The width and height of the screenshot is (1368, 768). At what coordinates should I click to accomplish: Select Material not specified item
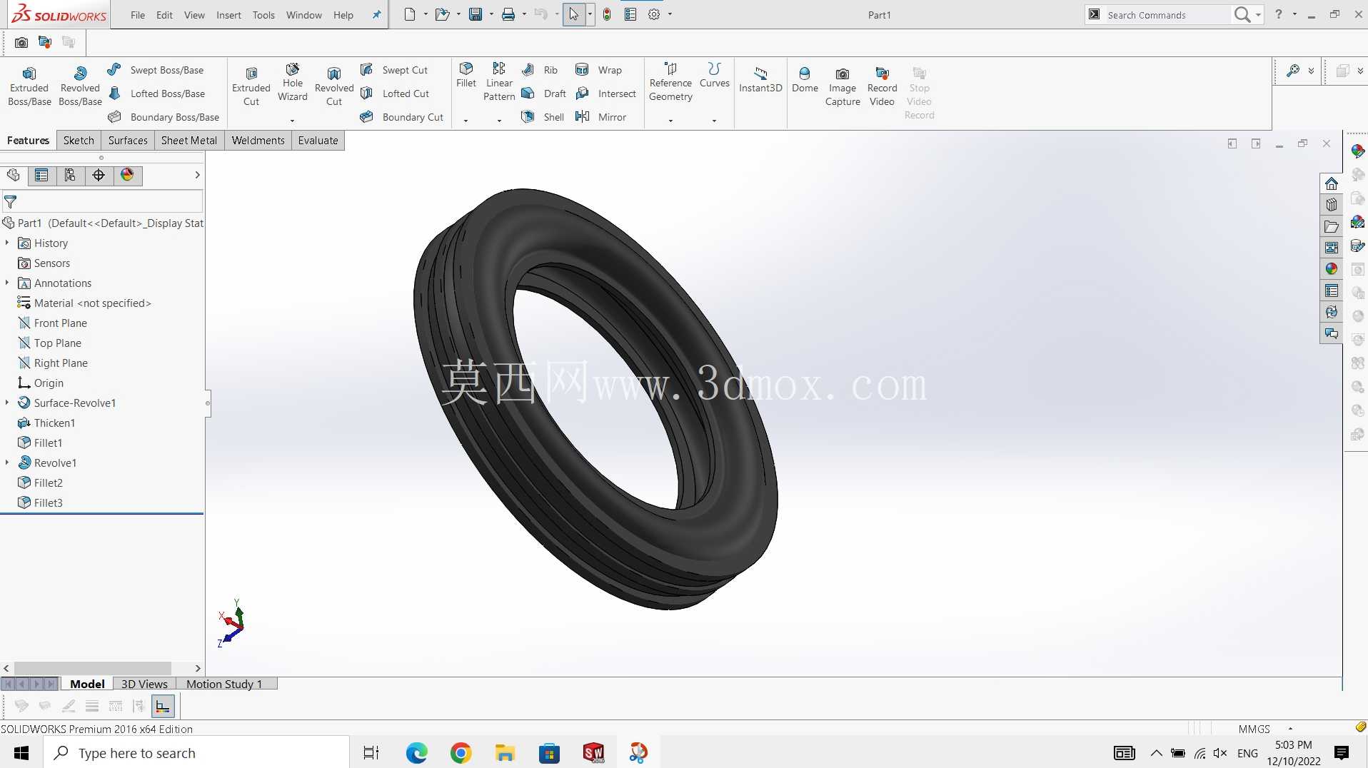click(x=84, y=303)
